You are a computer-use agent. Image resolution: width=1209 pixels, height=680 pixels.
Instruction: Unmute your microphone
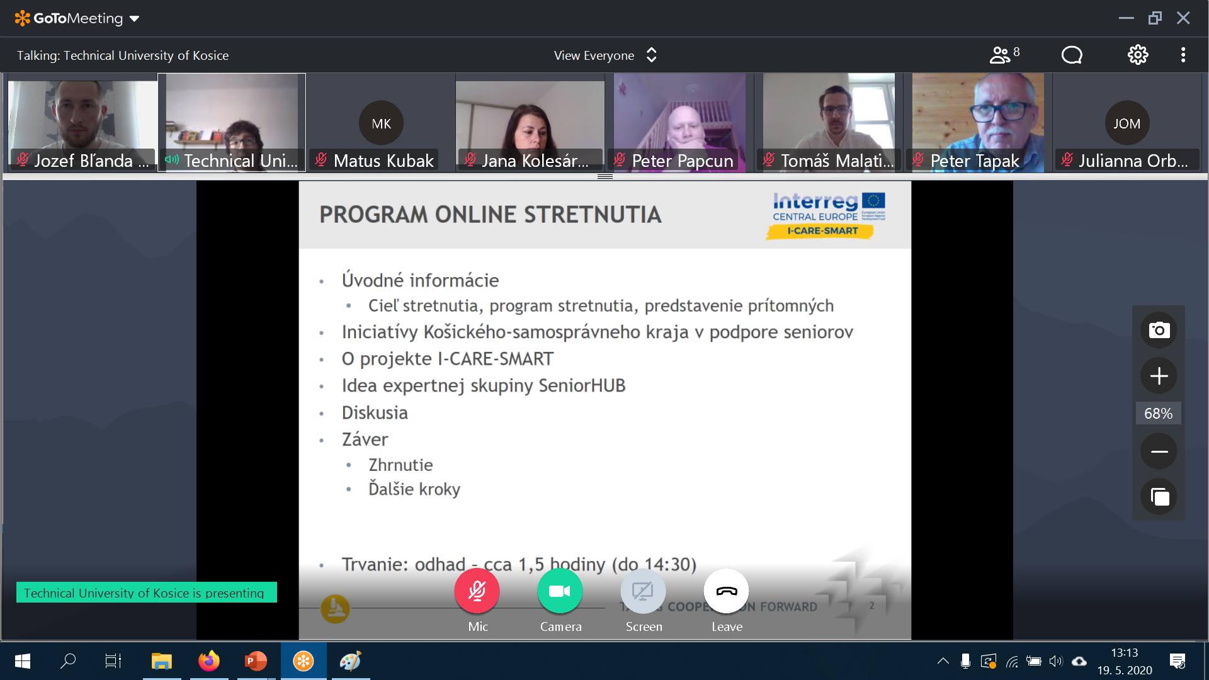477,591
